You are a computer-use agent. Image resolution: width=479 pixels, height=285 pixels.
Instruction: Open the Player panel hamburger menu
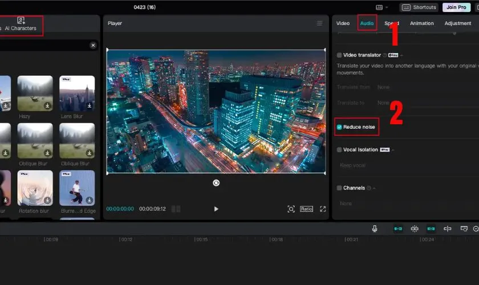pyautogui.click(x=319, y=23)
